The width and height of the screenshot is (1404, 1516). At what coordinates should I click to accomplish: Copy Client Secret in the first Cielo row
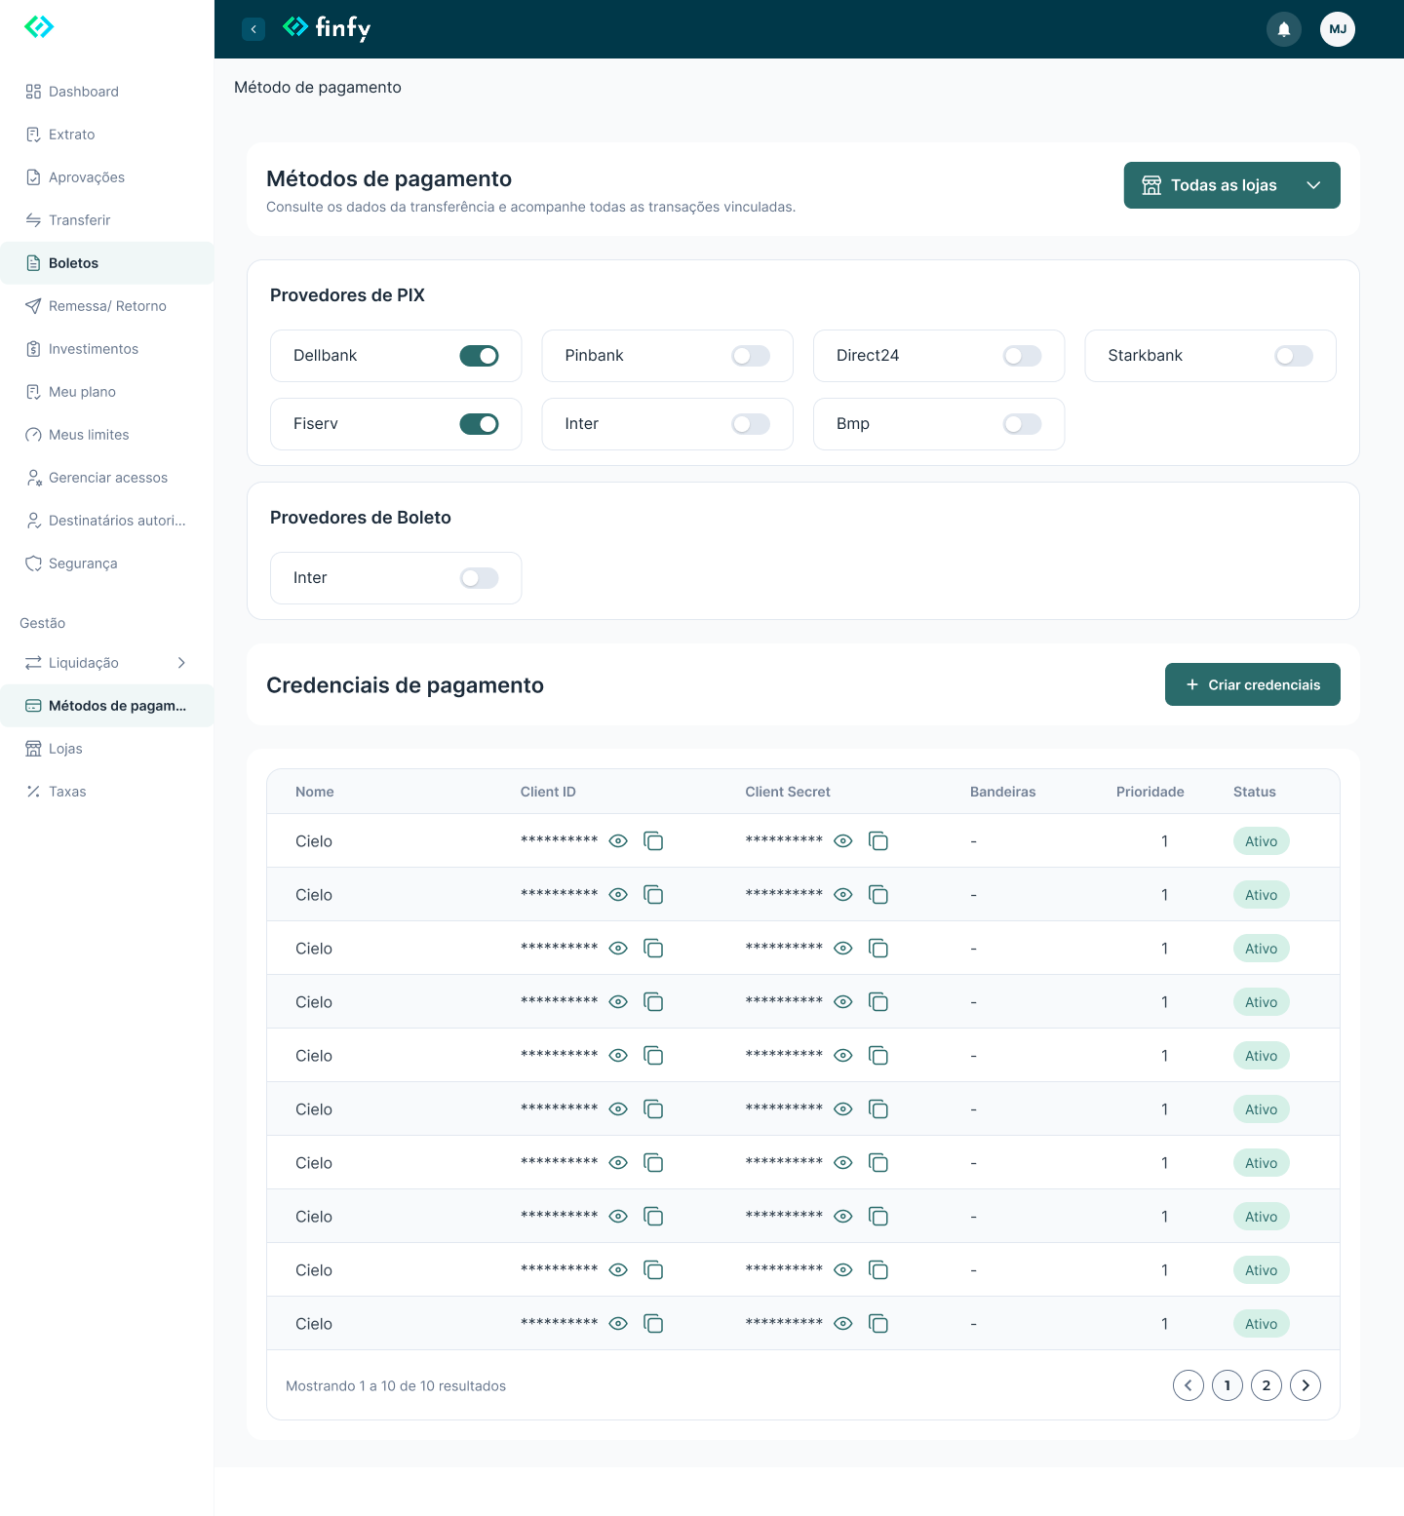[878, 841]
